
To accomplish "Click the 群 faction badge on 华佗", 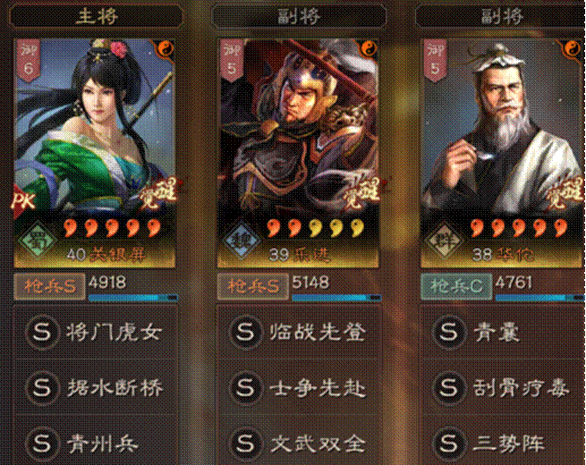I will tap(445, 240).
